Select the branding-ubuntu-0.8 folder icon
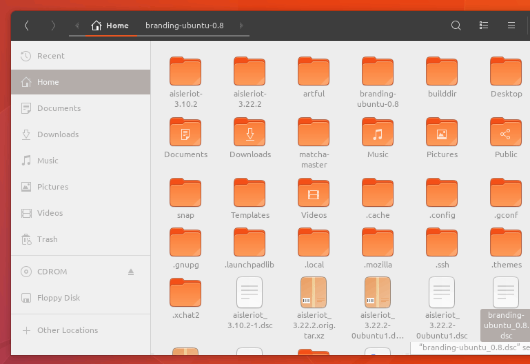Screen dimensions: 530x364 click(x=378, y=71)
